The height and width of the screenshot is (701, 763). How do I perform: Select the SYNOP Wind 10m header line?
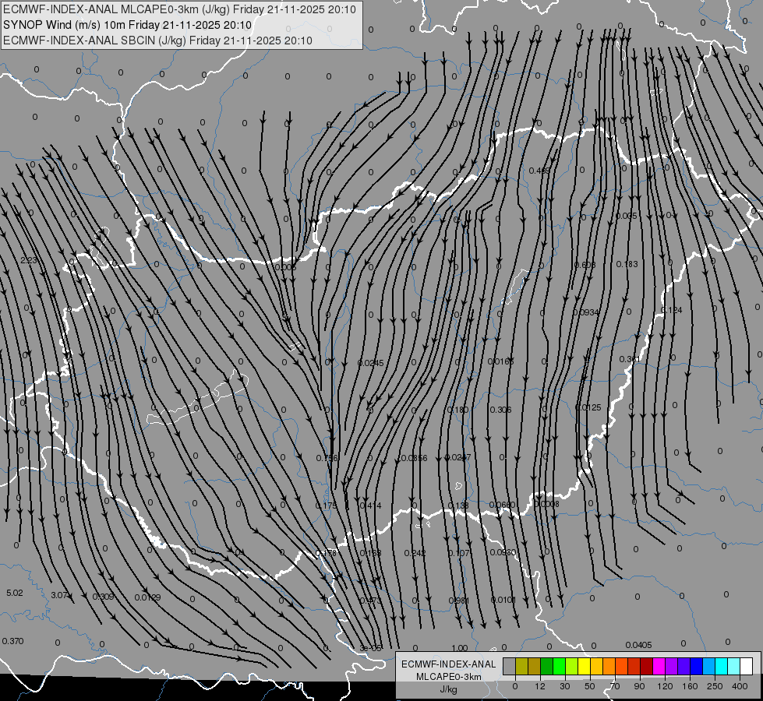128,25
